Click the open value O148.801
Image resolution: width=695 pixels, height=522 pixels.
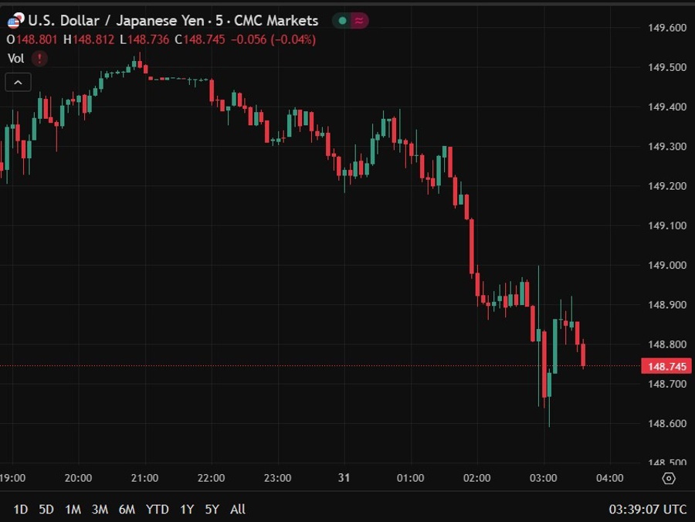[x=32, y=40]
